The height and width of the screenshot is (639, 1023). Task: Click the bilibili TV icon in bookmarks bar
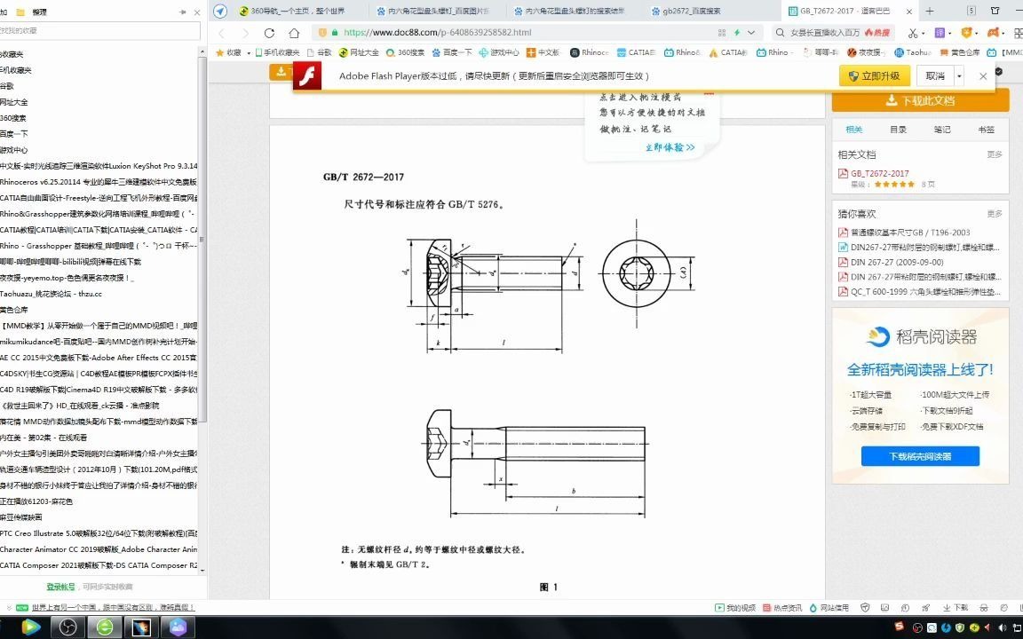(991, 52)
